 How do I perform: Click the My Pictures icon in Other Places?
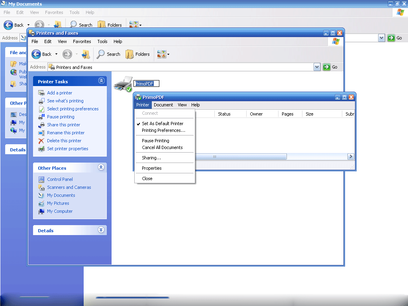point(41,204)
